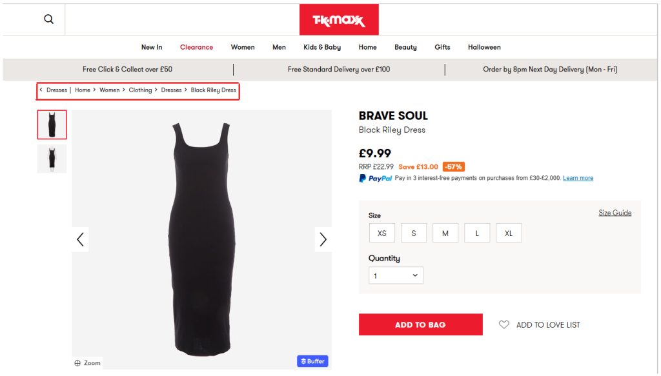Select size M
The height and width of the screenshot is (376, 661).
[445, 233]
